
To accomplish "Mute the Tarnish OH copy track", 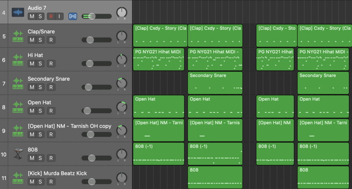I will point(32,134).
